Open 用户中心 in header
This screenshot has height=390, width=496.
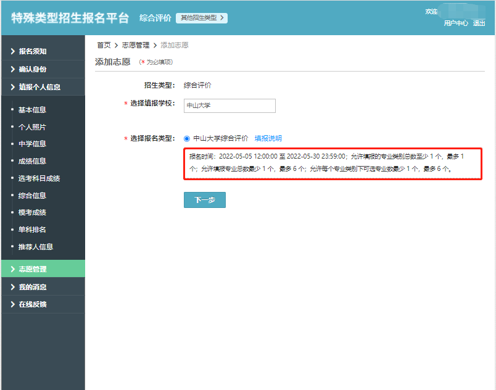point(456,23)
